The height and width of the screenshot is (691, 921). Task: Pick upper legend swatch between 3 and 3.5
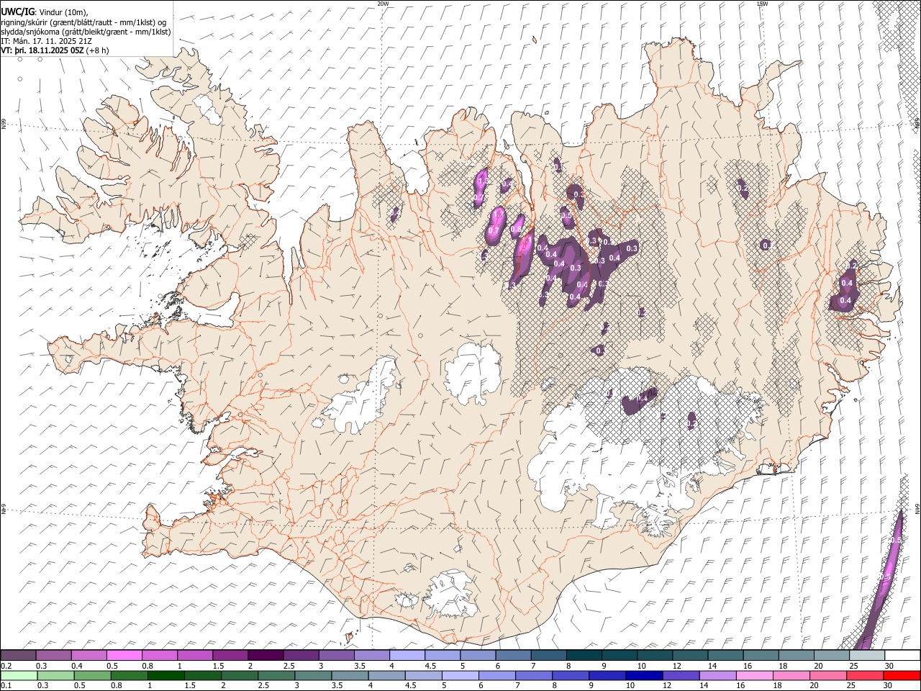336,656
